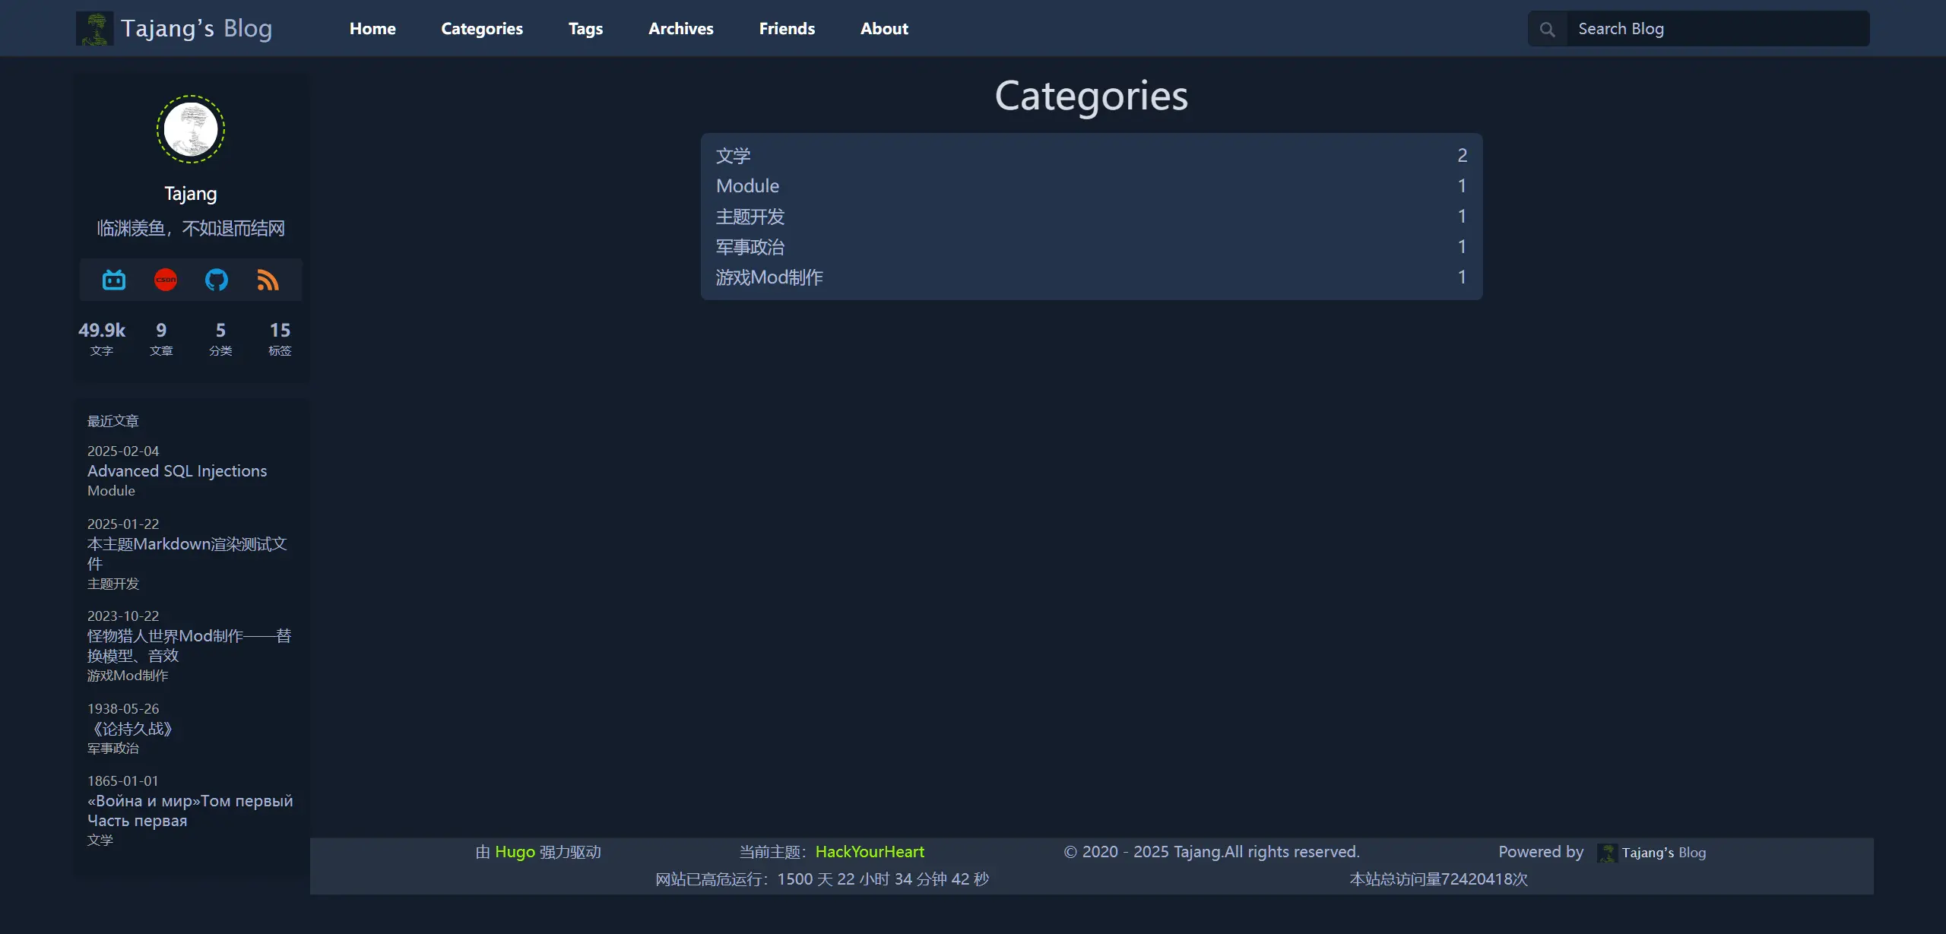Open the Bilibili social icon

click(x=114, y=280)
